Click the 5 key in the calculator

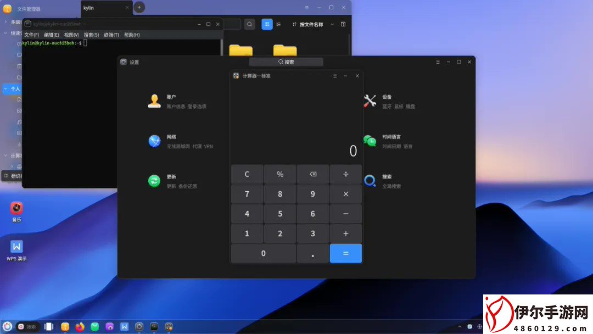[280, 214]
